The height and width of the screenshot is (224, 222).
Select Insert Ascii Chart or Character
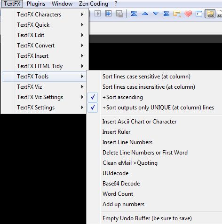coord(154,122)
